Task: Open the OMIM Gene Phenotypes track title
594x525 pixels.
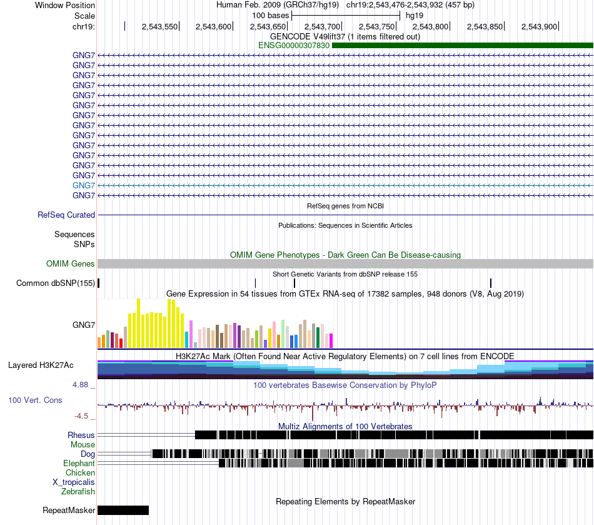Action: coord(345,255)
